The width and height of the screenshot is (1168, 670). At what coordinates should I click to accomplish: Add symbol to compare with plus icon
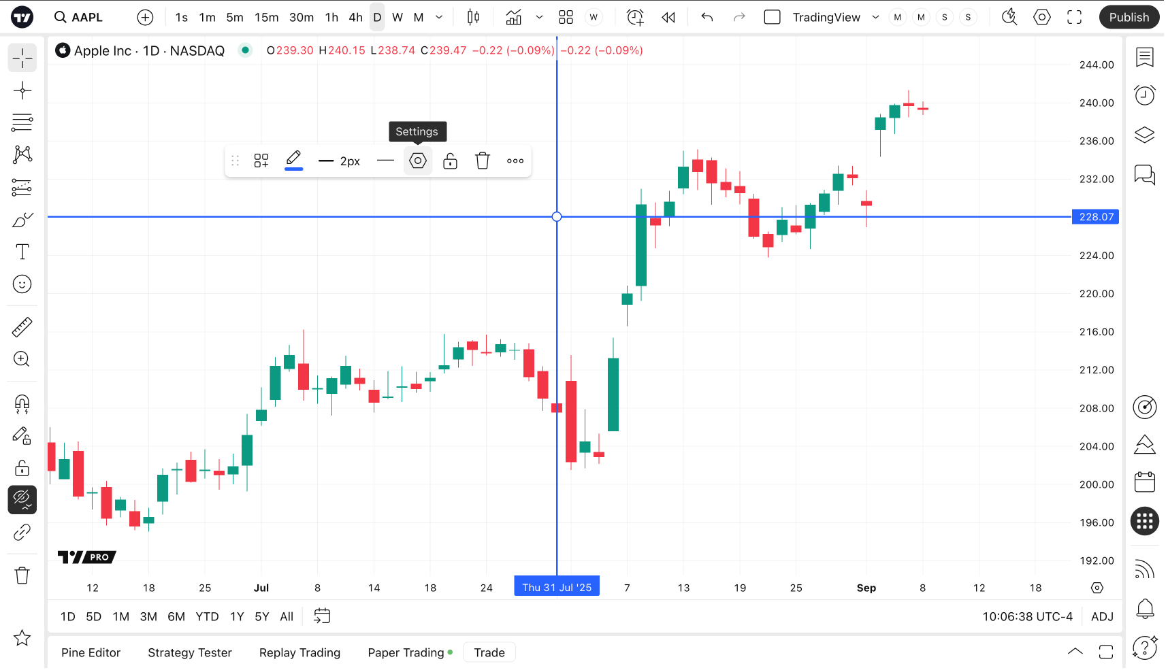145,18
